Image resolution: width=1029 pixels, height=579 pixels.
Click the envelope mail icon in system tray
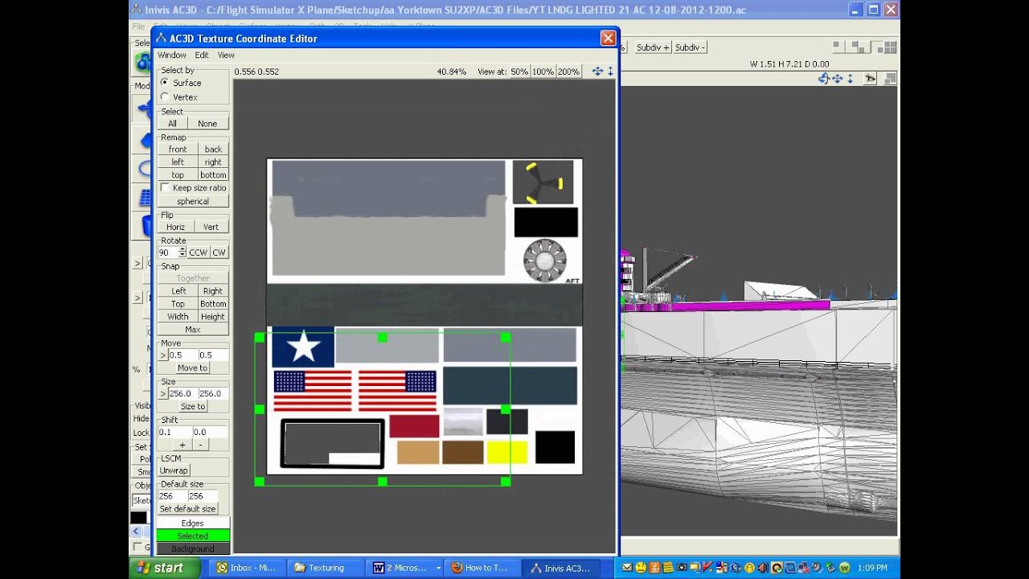click(x=627, y=568)
